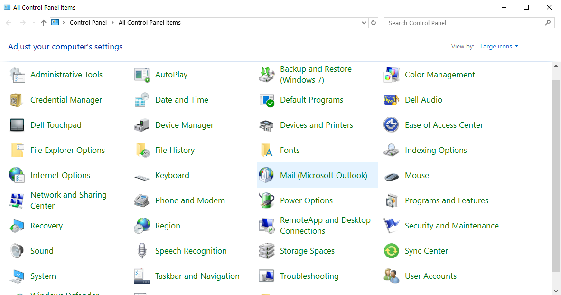Access the Security and Maintenance applet
Viewport: 561px width, 295px height.
pyautogui.click(x=451, y=226)
